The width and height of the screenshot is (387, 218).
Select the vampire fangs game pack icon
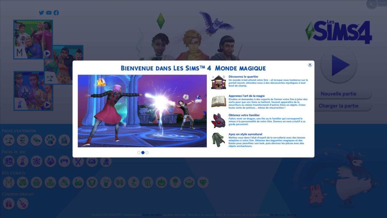pos(64,161)
